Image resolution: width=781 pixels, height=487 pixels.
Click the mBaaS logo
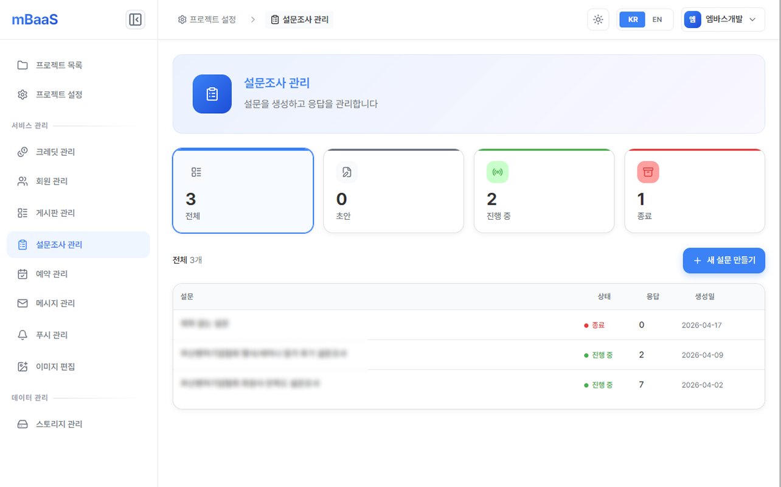pos(35,19)
